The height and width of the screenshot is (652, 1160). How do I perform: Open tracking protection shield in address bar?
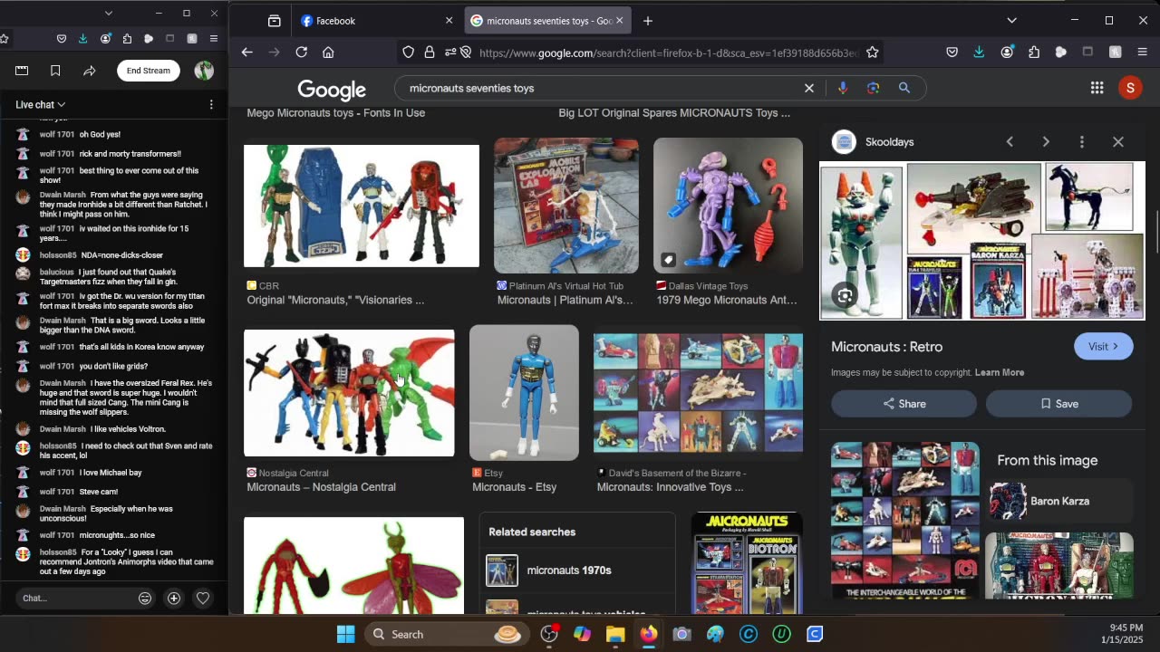tap(408, 53)
